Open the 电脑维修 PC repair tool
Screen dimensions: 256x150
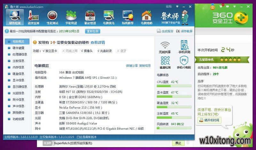click(x=147, y=17)
